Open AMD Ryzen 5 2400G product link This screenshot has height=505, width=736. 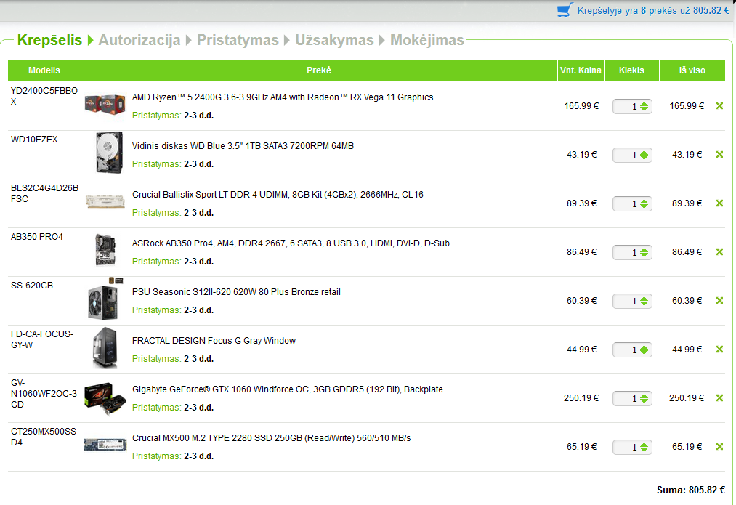(283, 97)
